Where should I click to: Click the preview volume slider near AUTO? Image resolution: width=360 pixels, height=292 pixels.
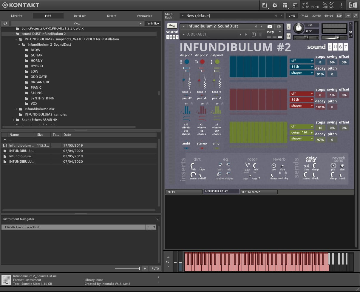tap(128, 269)
